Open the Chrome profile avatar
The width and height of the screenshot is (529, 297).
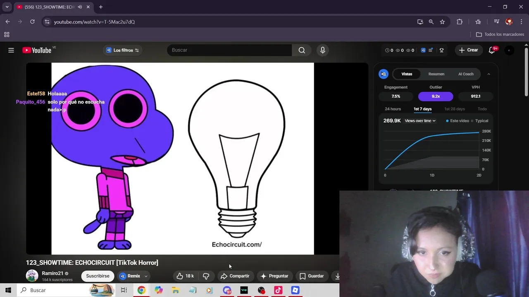tap(509, 22)
